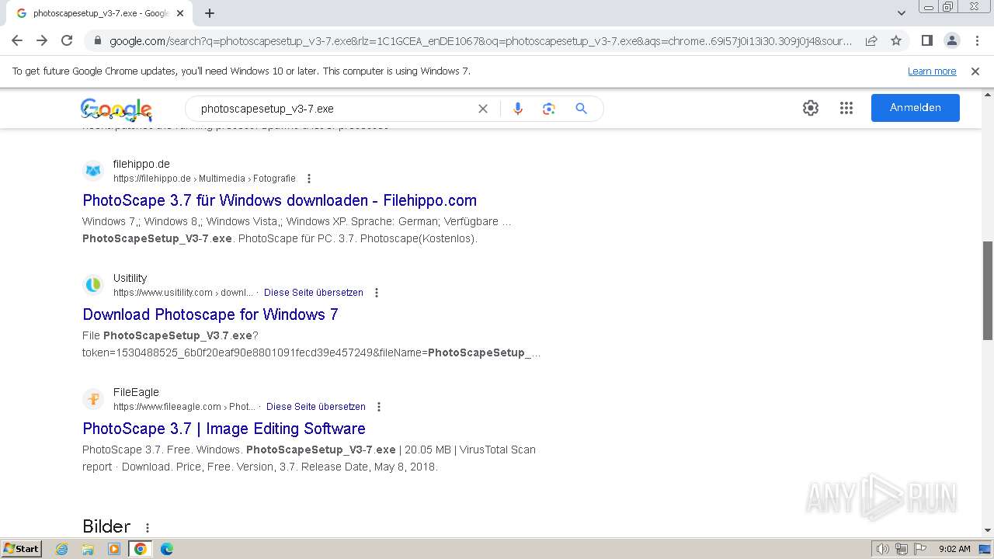The image size is (994, 559).
Task: Reload the current page
Action: click(x=67, y=40)
